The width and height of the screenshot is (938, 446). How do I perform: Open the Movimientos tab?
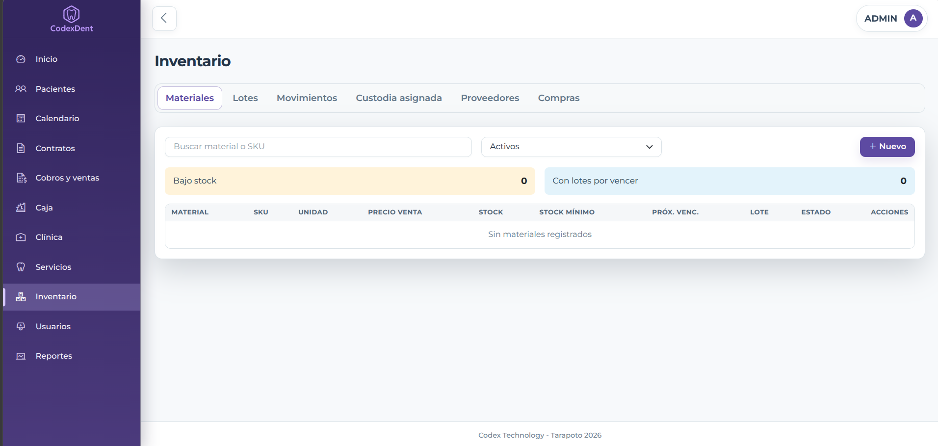[x=307, y=98]
